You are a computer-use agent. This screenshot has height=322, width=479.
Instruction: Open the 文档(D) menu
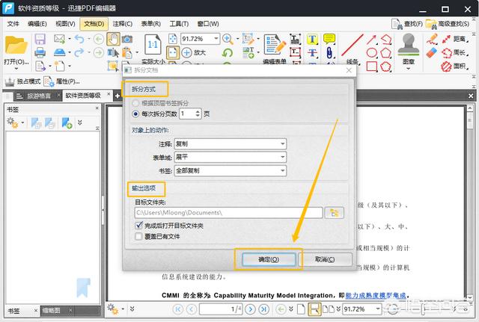pos(95,24)
